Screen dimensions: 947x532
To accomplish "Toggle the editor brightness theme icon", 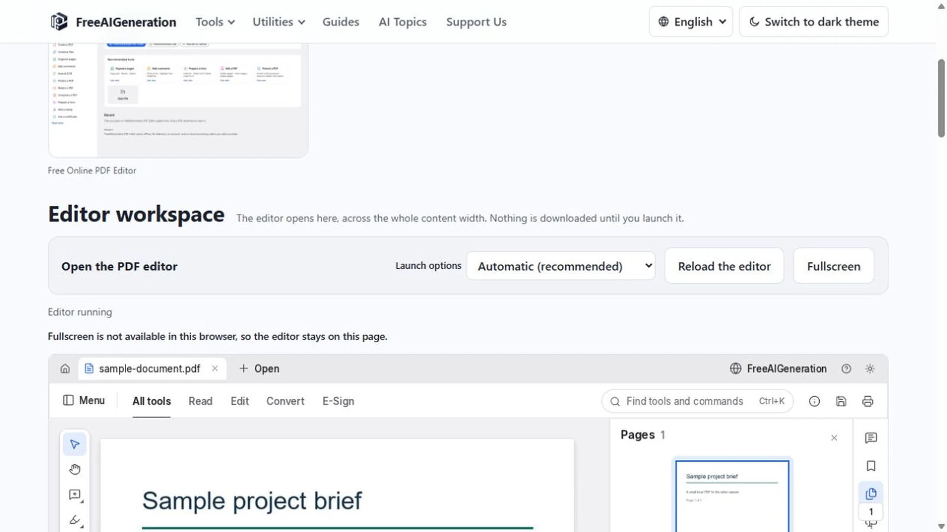I will coord(870,369).
